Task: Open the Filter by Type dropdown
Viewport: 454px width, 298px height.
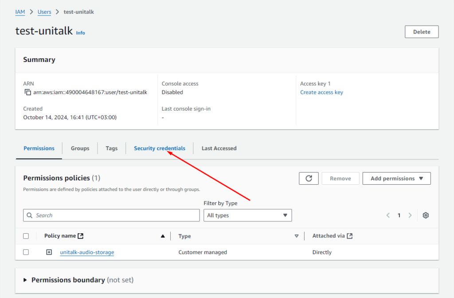Action: point(247,215)
